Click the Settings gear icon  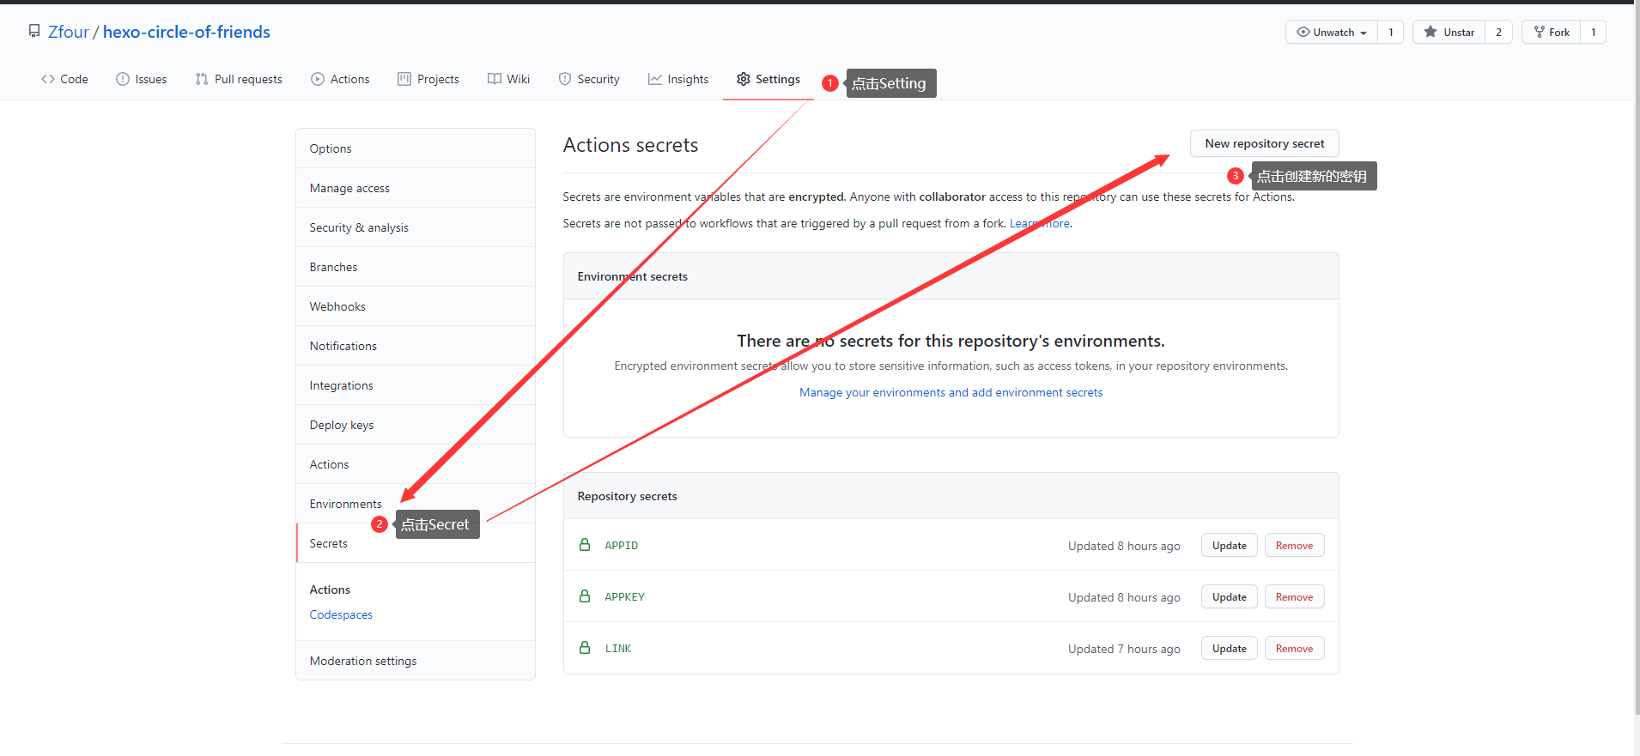tap(744, 79)
